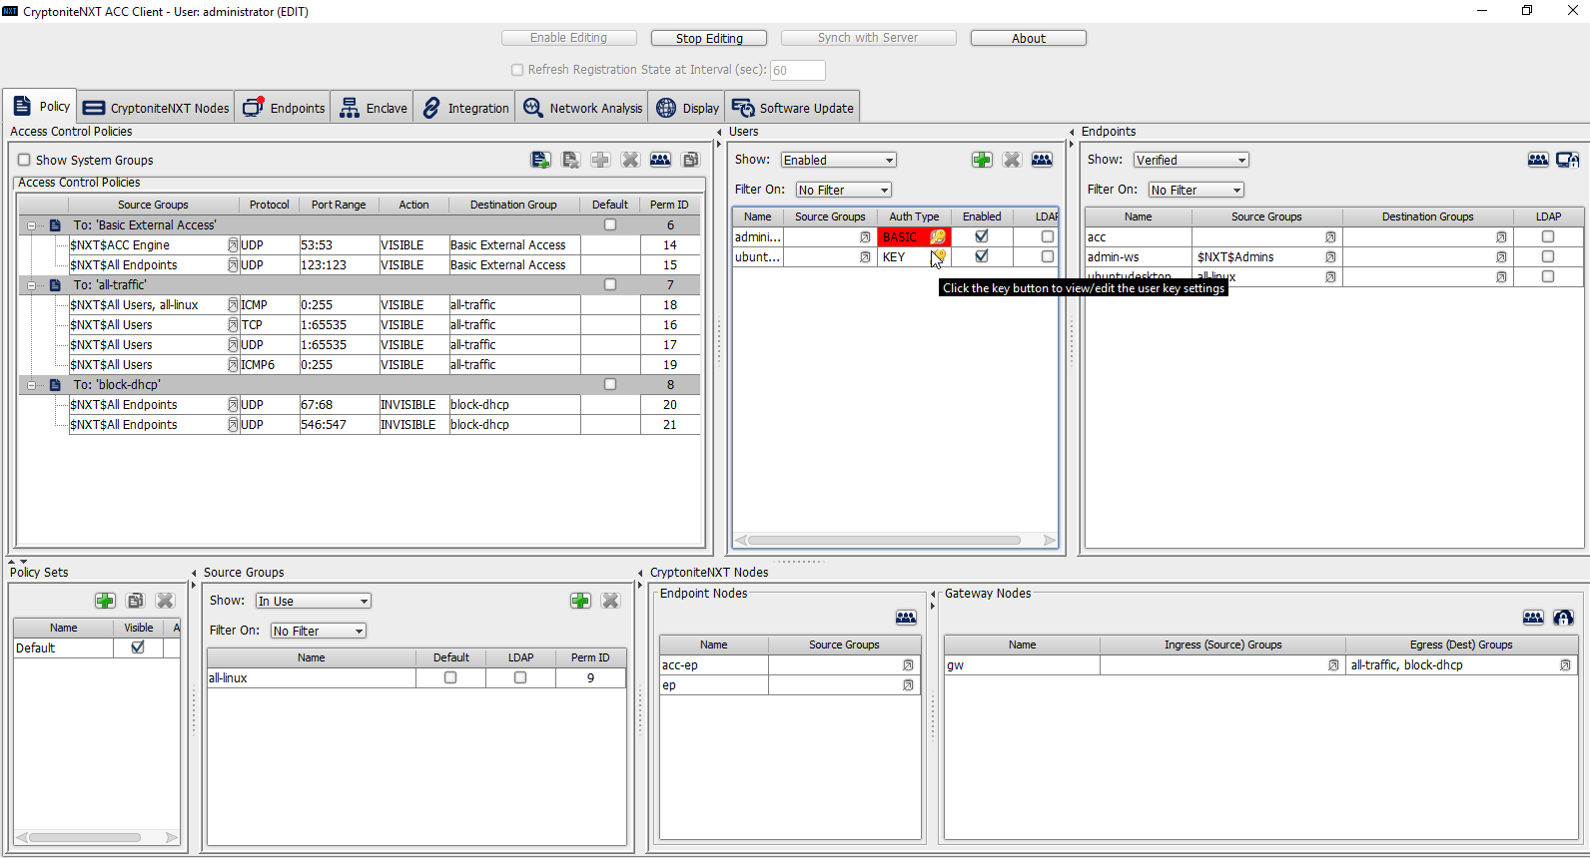
Task: Toggle Enabled checkbox for ubunt... user
Action: [982, 256]
